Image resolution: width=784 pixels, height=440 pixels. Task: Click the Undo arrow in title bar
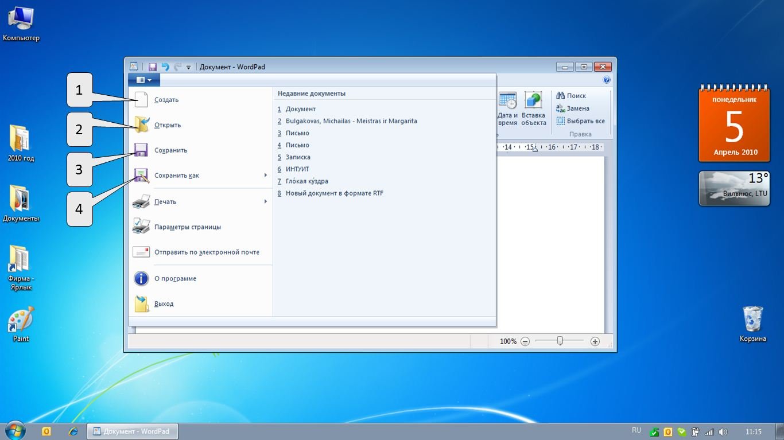point(165,67)
